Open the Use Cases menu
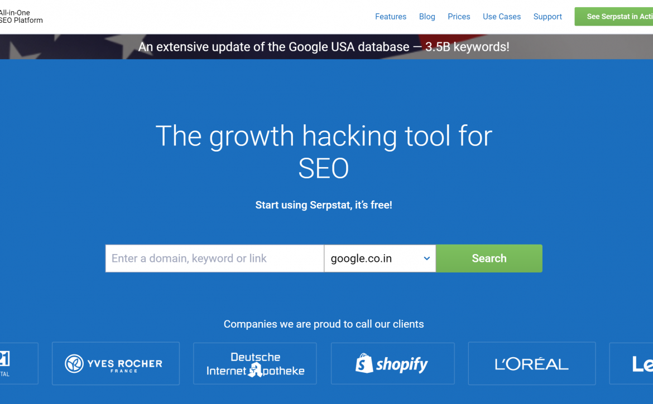 click(x=502, y=17)
